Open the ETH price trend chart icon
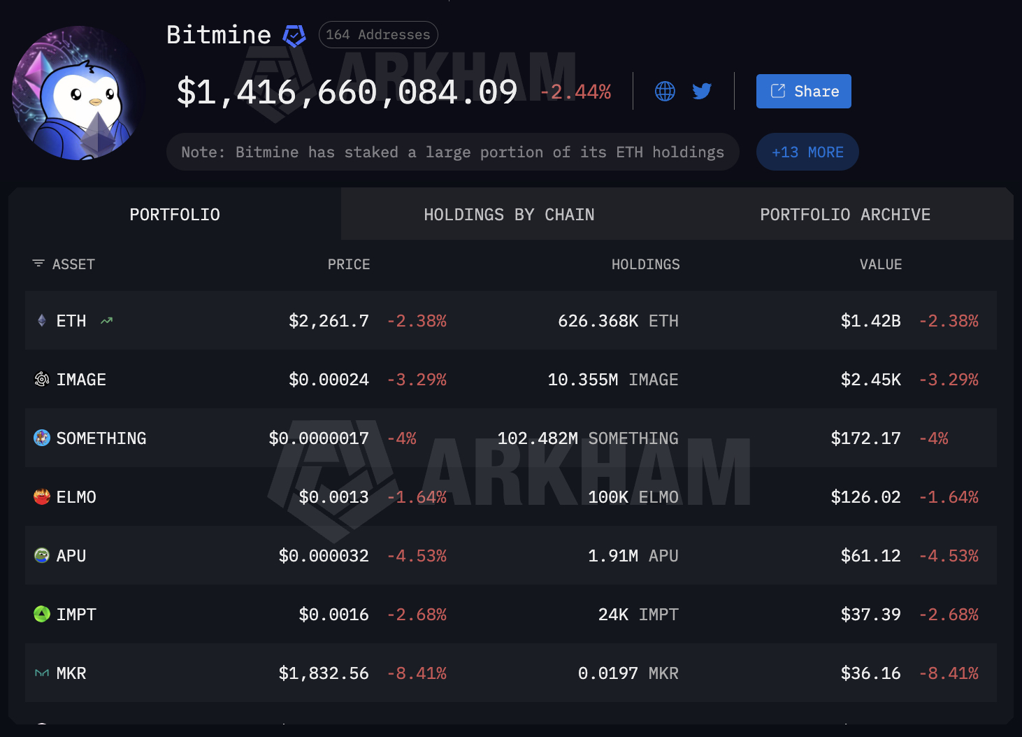The width and height of the screenshot is (1022, 737). 106,320
